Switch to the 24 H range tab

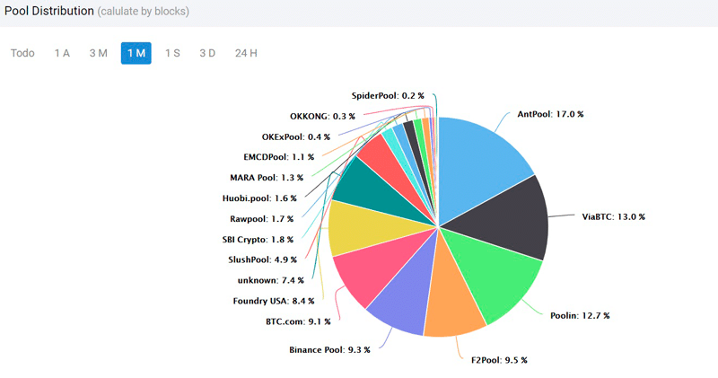click(246, 53)
